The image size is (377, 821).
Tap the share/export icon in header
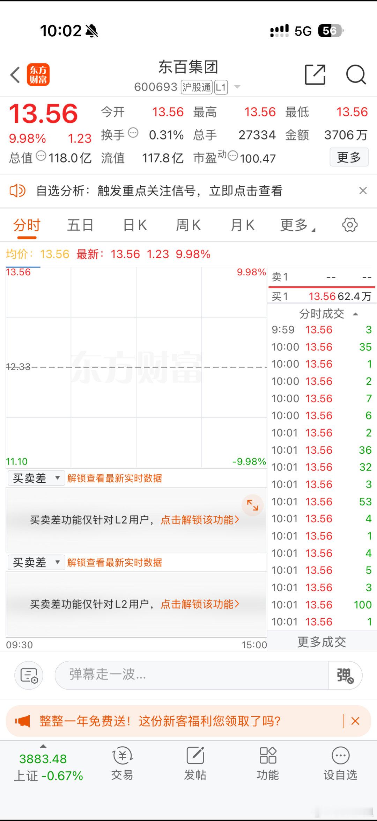315,74
